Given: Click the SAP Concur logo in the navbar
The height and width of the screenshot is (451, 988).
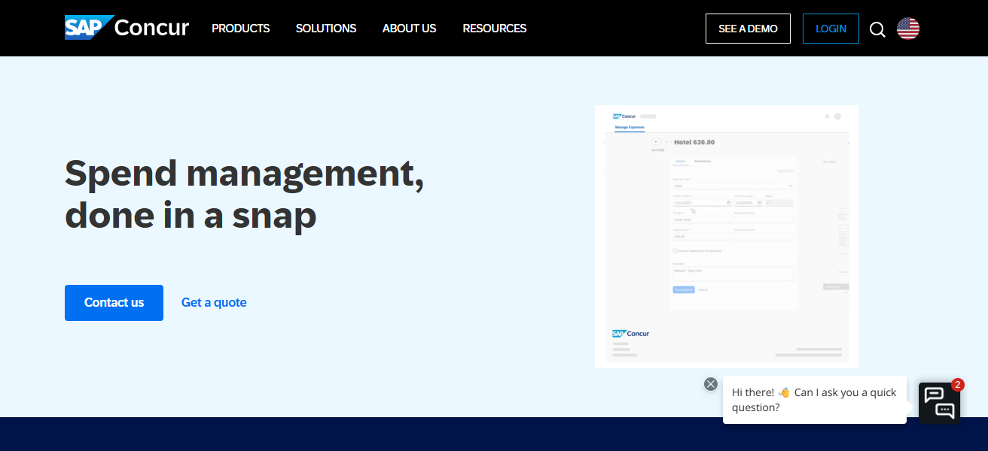Looking at the screenshot, I should 127,28.
